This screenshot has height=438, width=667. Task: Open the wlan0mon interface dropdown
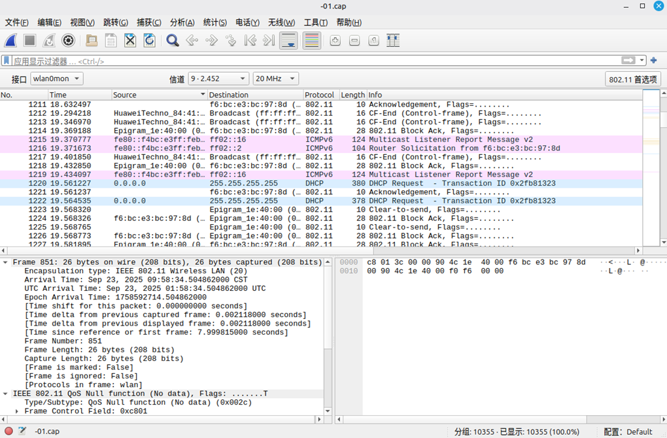(x=57, y=78)
